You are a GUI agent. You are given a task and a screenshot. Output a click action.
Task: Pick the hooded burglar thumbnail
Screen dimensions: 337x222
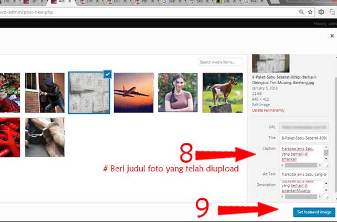point(45,93)
